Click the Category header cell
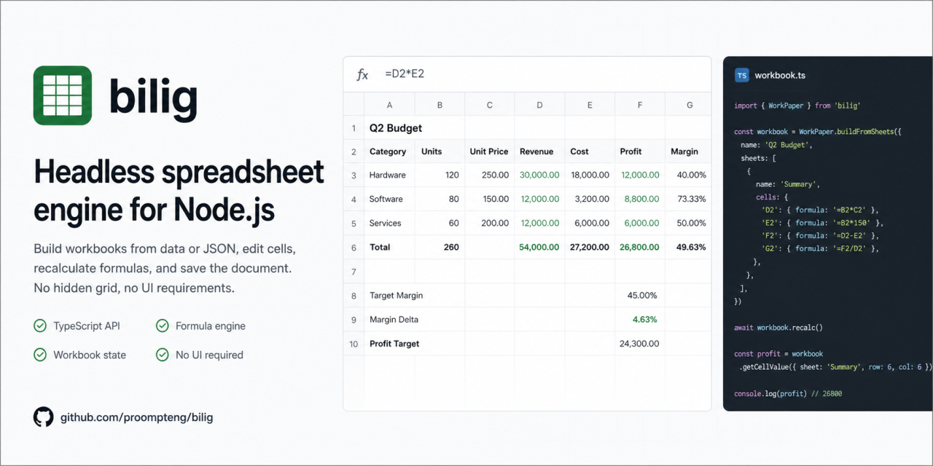The height and width of the screenshot is (466, 933). [x=390, y=151]
